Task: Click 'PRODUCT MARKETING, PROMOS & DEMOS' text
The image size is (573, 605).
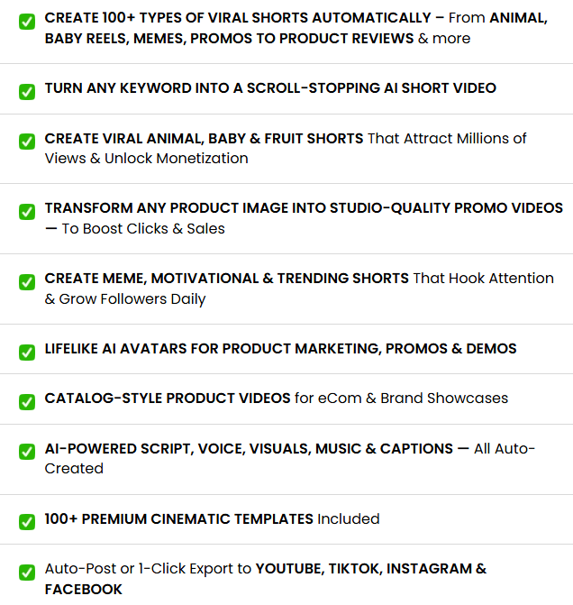Action: click(x=369, y=349)
